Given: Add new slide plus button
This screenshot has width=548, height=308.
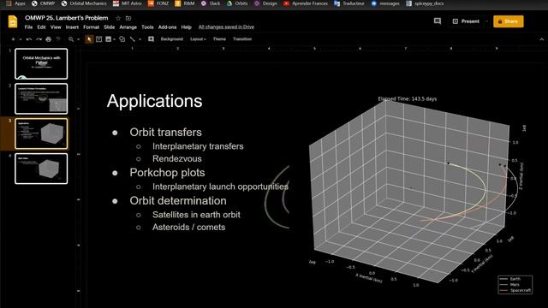Looking at the screenshot, I should point(14,39).
